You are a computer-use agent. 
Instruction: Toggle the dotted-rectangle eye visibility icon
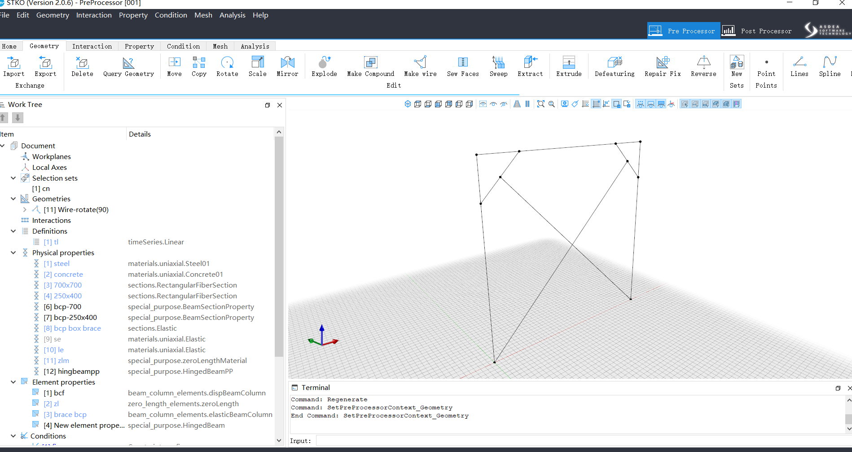(x=483, y=104)
